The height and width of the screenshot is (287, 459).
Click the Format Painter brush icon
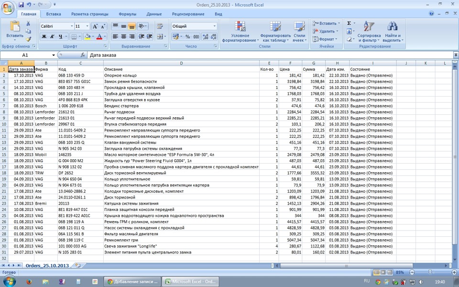[x=29, y=39]
